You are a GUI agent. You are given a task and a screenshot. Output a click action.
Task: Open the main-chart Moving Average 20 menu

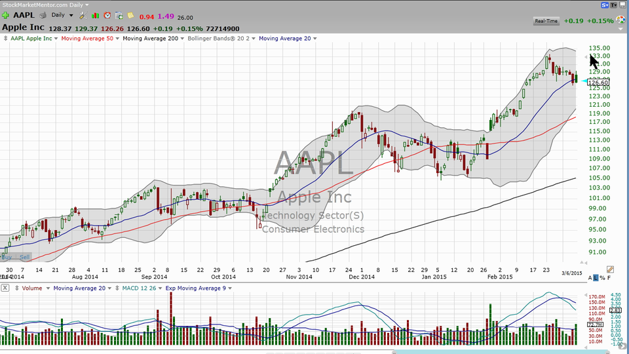[315, 39]
